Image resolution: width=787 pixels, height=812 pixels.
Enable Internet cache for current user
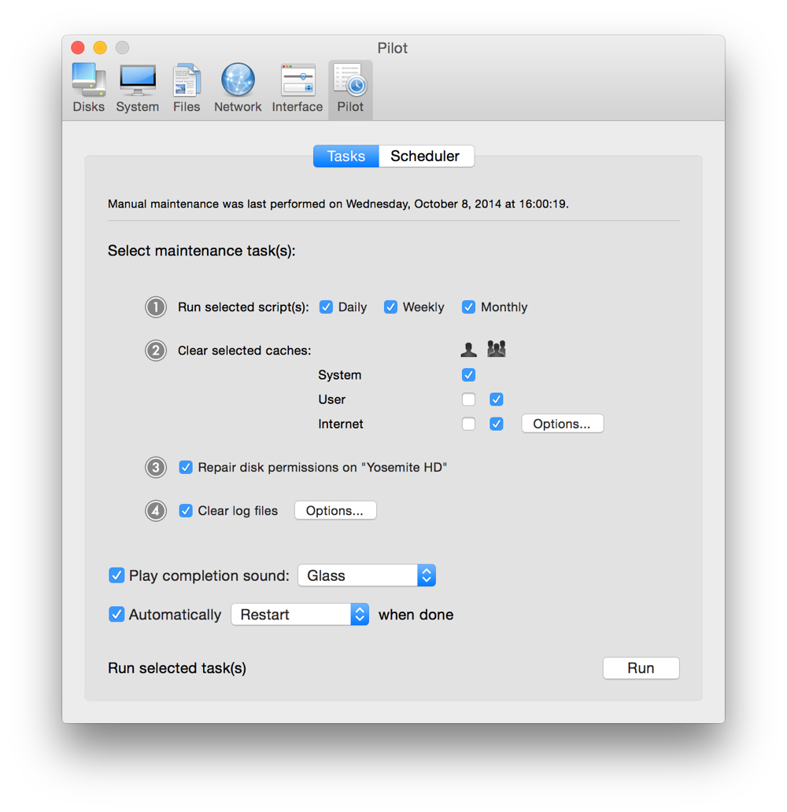click(x=469, y=424)
